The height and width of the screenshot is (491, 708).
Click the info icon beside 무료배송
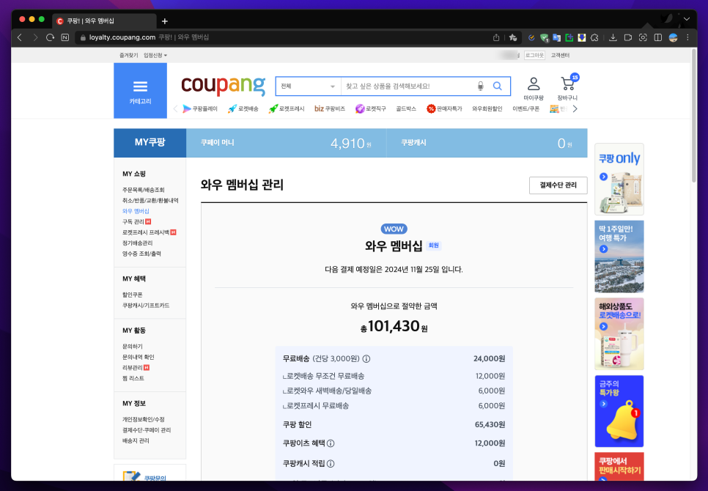(x=366, y=359)
